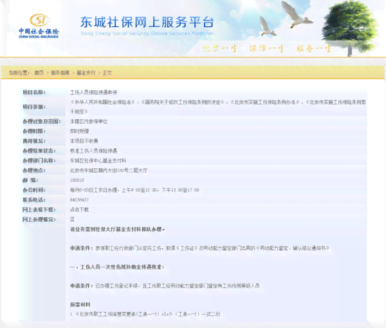386x328 pixels.
Task: Click the slogan 记录一生
Action: coord(219,48)
